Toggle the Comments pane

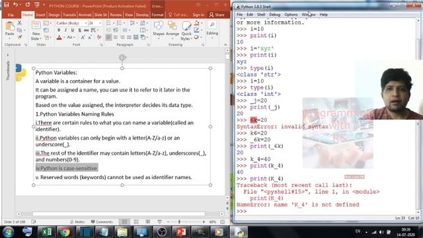tap(102, 222)
